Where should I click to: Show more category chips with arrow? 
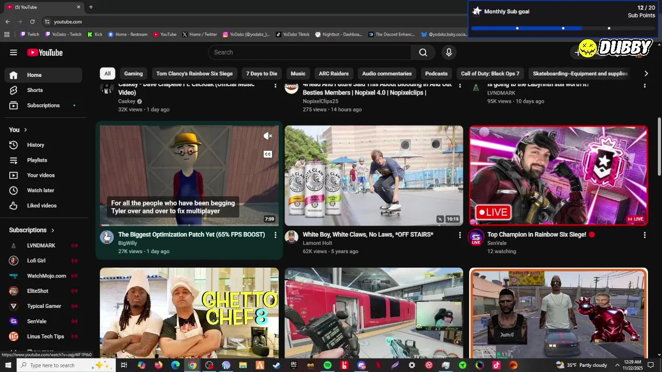646,73
